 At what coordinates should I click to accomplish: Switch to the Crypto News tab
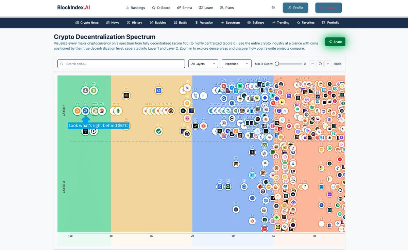[87, 22]
